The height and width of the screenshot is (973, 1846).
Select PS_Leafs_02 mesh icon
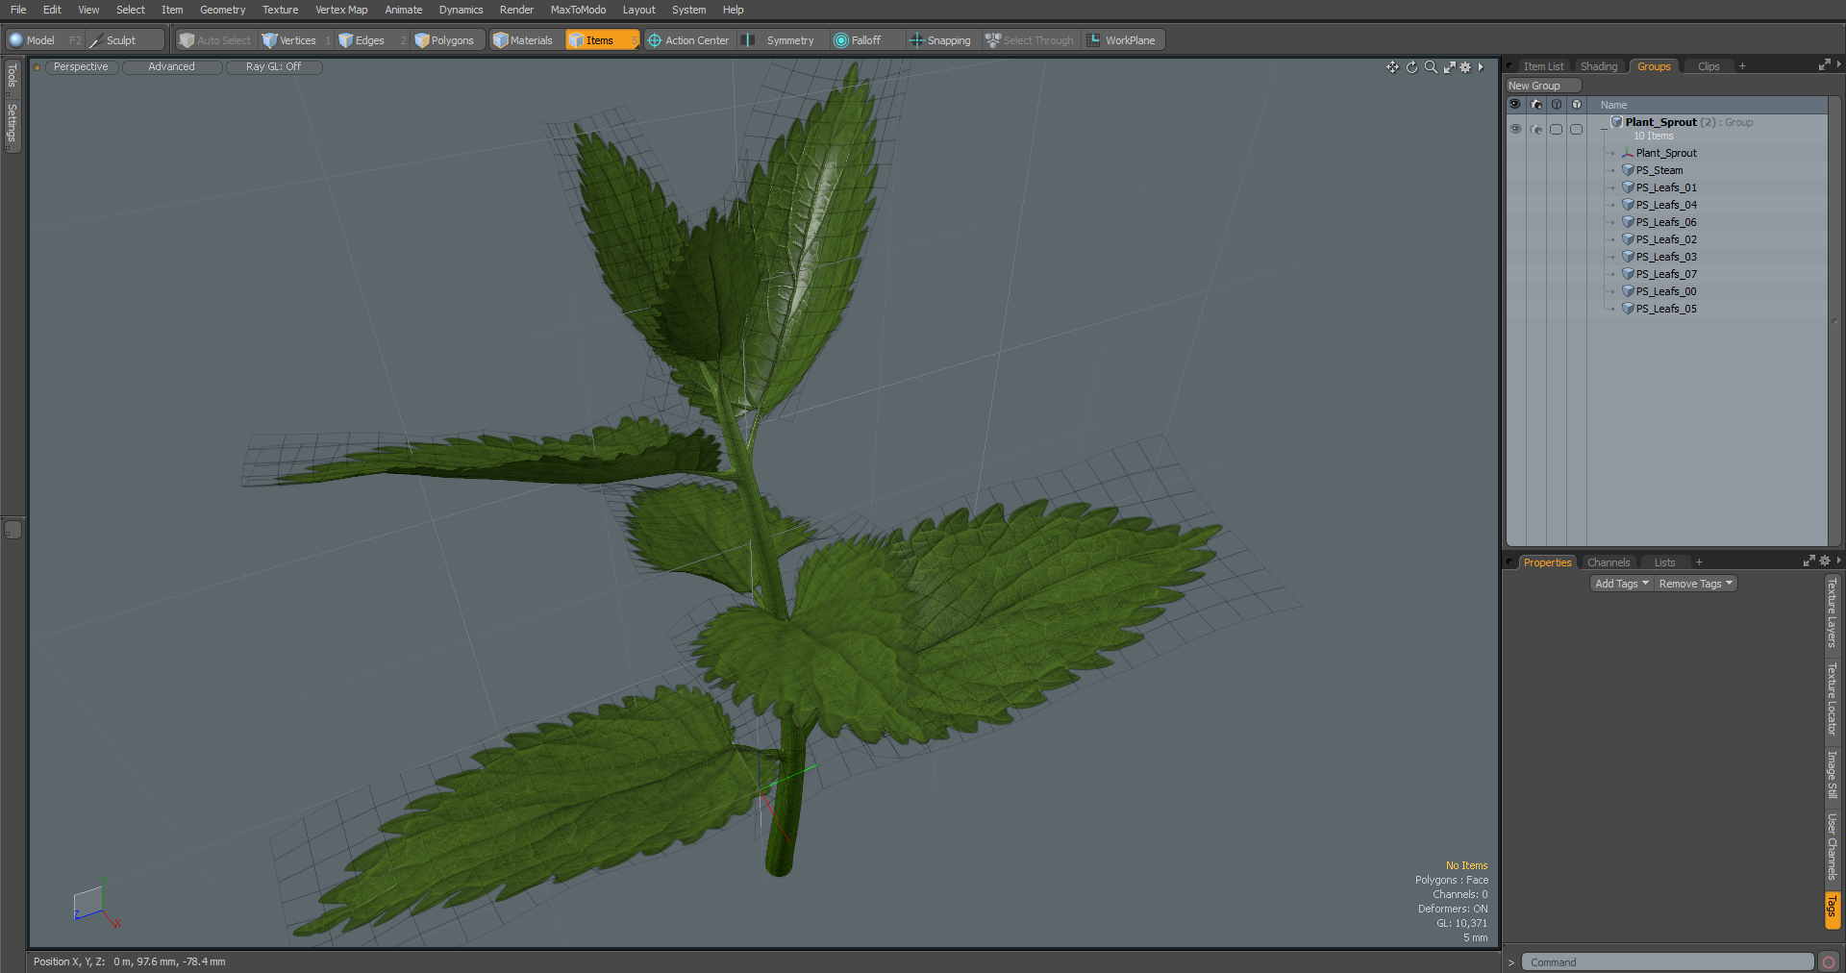[x=1628, y=239]
